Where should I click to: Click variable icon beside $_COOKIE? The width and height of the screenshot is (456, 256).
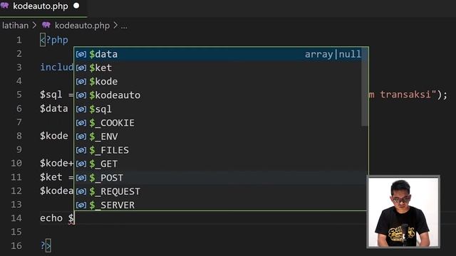(x=81, y=123)
